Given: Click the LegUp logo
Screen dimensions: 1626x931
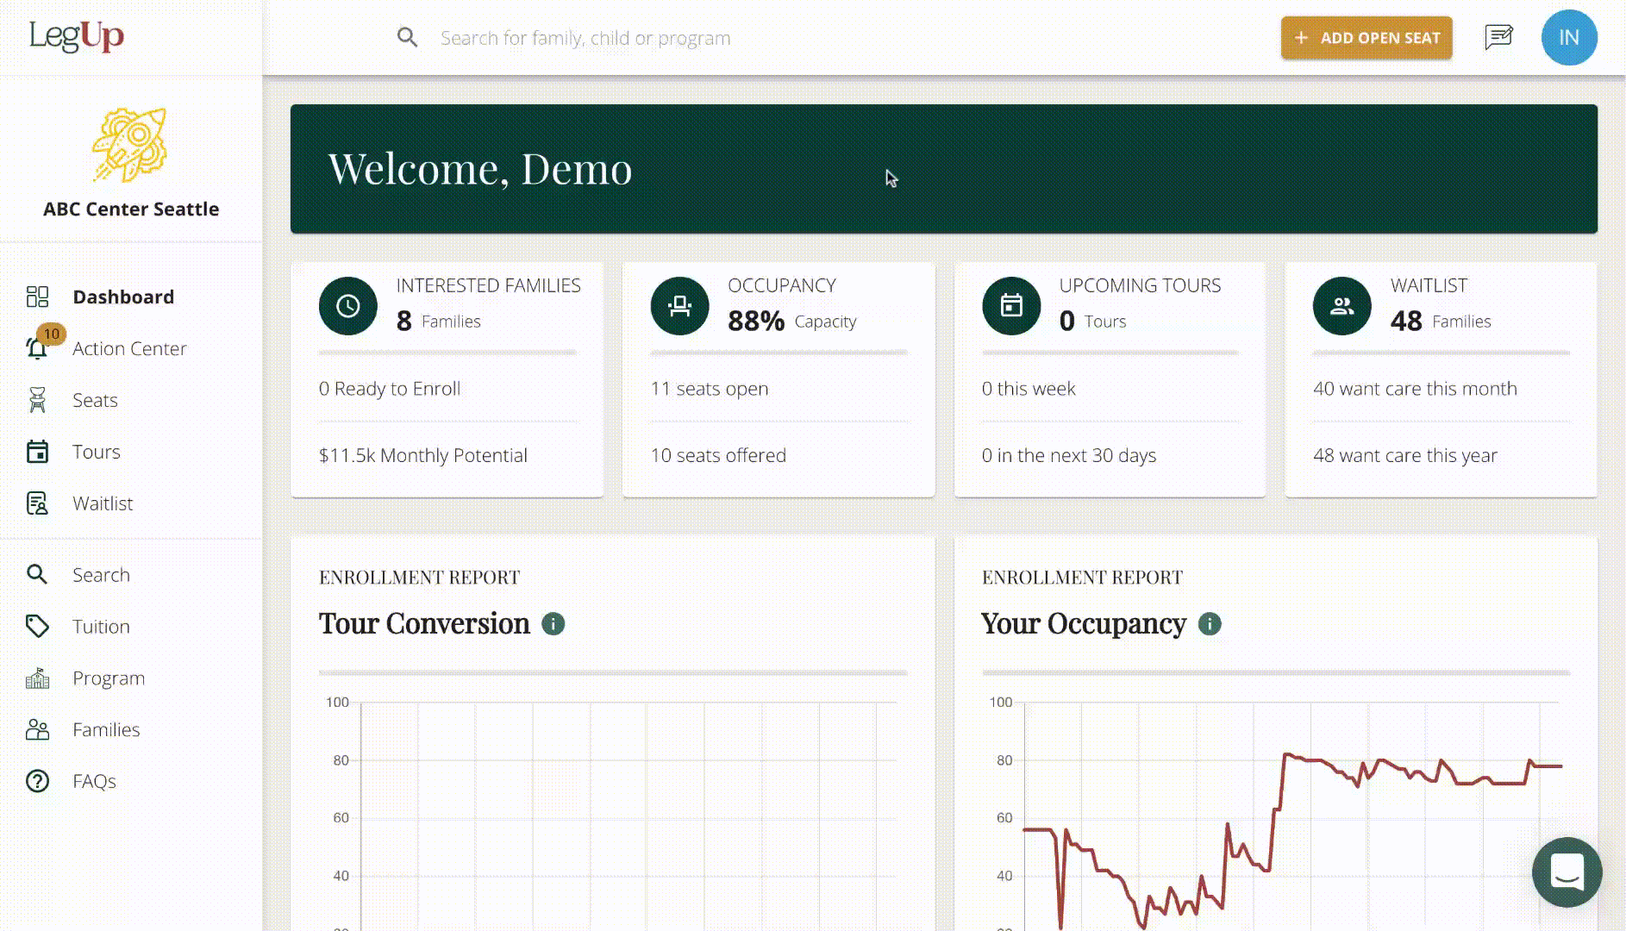Looking at the screenshot, I should tap(77, 36).
